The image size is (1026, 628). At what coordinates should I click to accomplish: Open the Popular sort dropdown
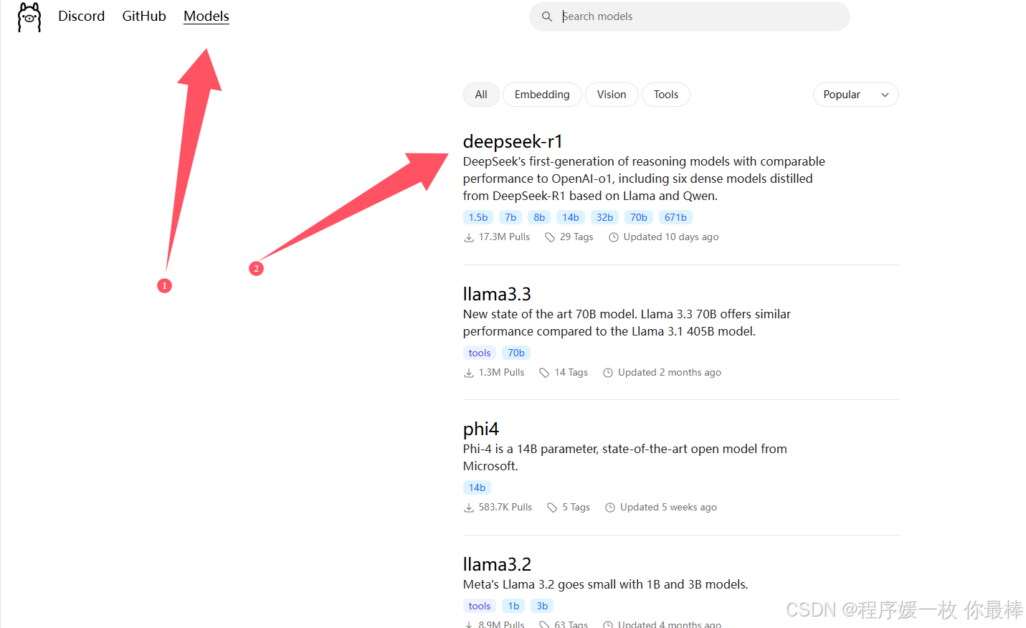pyautogui.click(x=855, y=95)
